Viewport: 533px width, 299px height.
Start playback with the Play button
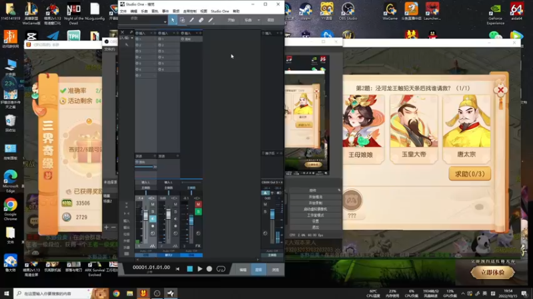[x=200, y=269]
